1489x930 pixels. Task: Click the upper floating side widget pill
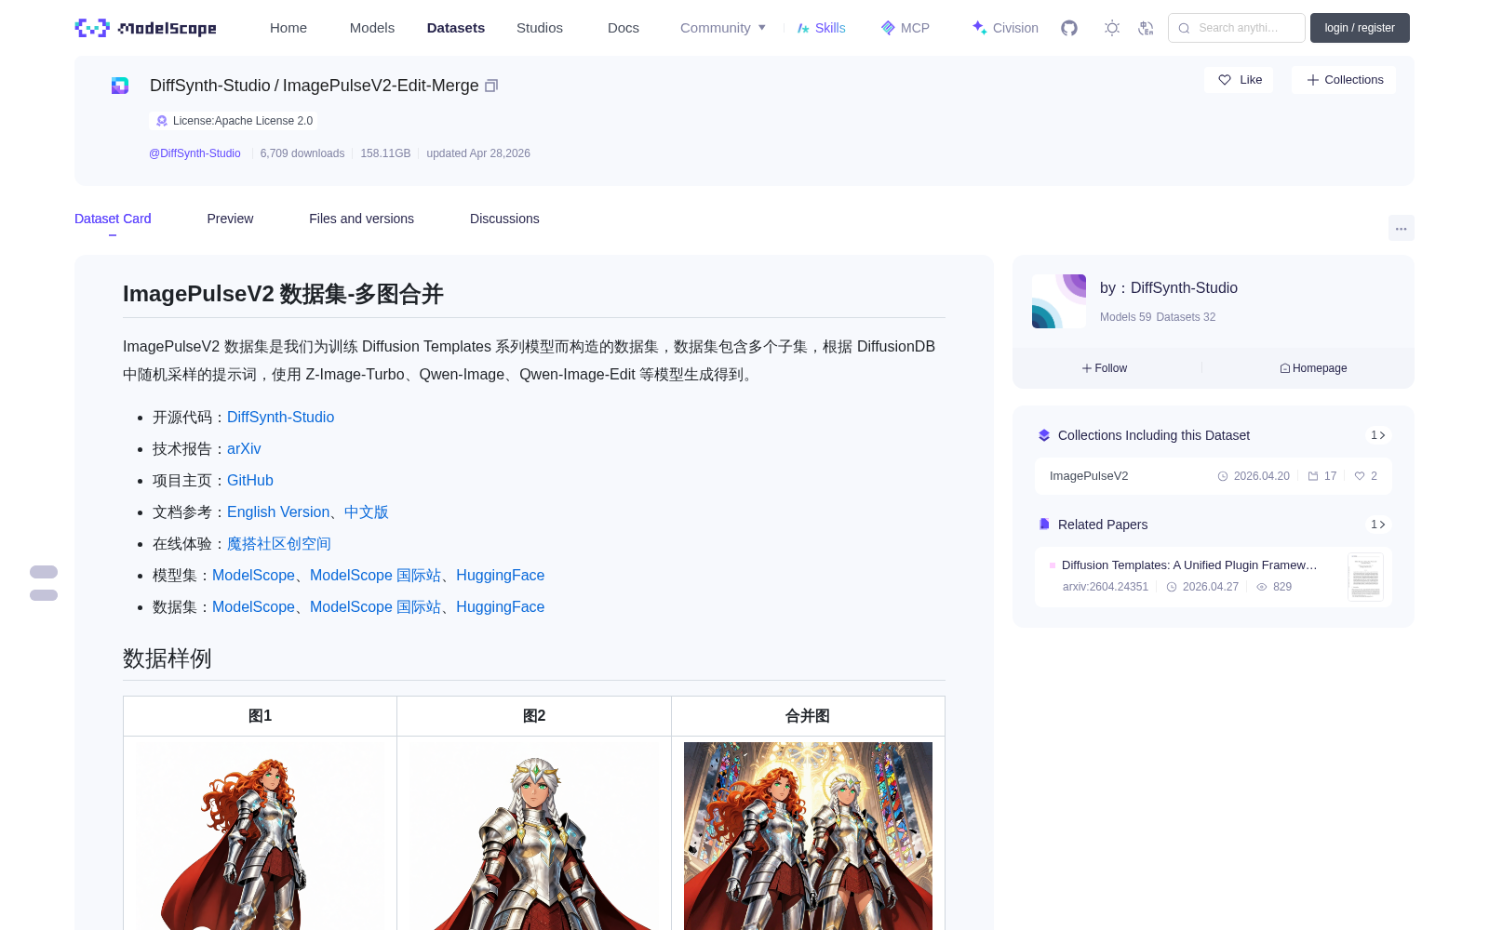coord(44,572)
